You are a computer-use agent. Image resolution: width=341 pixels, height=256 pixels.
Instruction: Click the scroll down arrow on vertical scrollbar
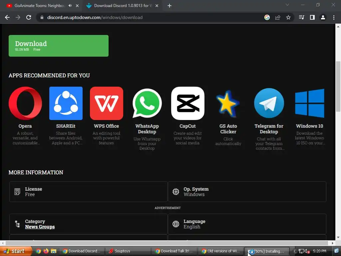[338, 237]
